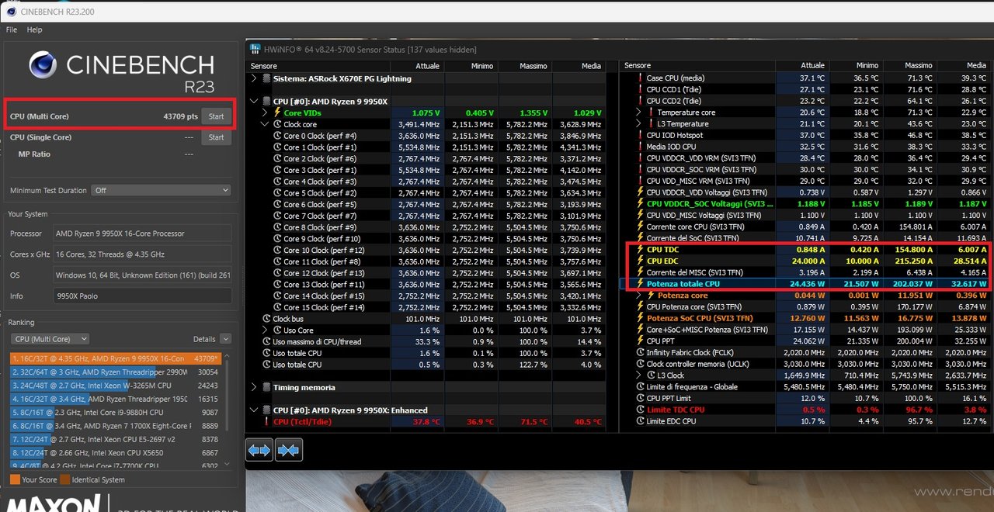Open the CPU (Multi Core) ranking dropdown
Image resolution: width=994 pixels, height=512 pixels.
[50, 339]
